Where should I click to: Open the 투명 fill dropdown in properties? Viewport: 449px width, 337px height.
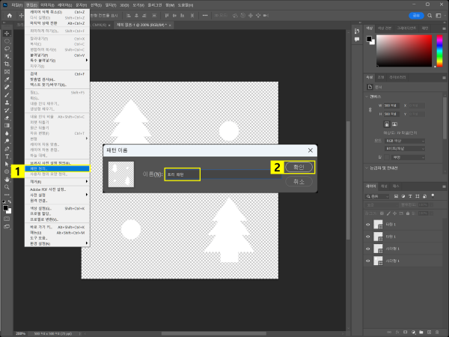coord(408,157)
